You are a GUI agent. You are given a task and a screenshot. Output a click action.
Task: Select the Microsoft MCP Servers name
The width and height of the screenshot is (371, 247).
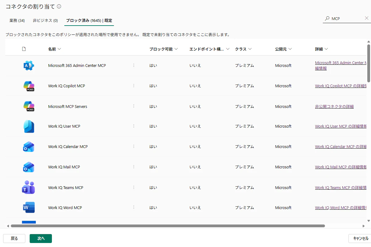coord(68,106)
